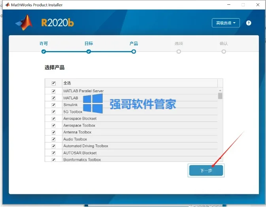This screenshot has width=266, height=207.
Task: Toggle Automated Driving Toolbox checkbox
Action: click(x=53, y=146)
